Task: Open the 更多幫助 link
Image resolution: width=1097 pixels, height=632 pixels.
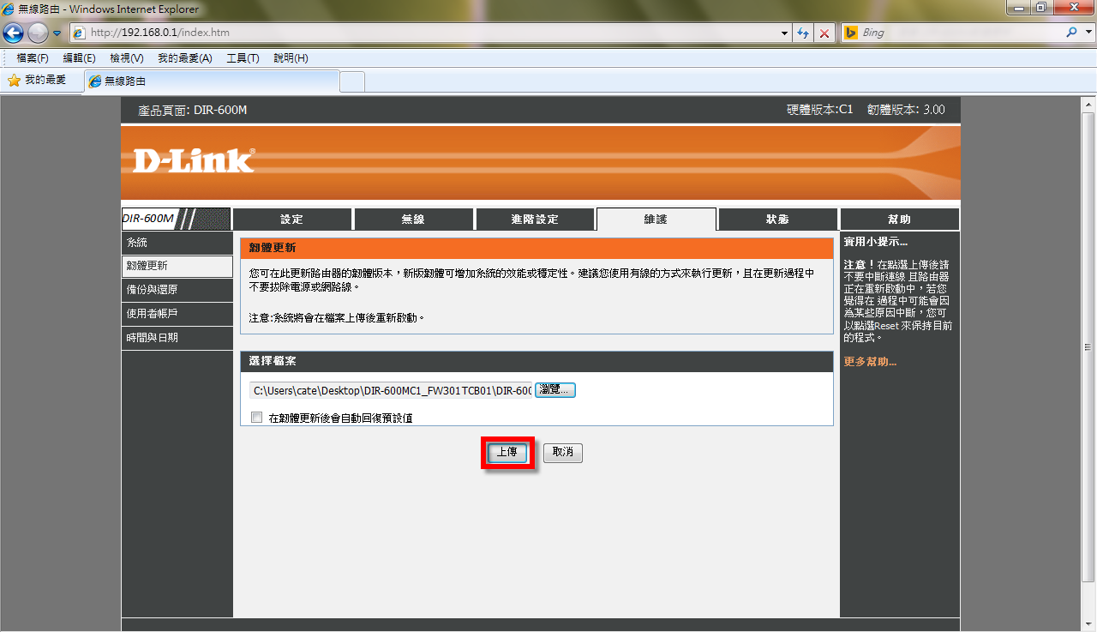Action: [x=870, y=362]
